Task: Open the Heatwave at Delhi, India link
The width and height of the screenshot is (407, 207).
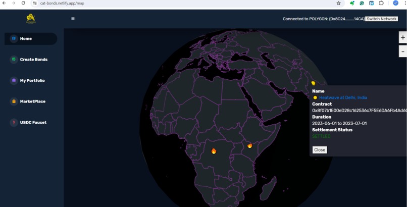Action: pos(343,97)
